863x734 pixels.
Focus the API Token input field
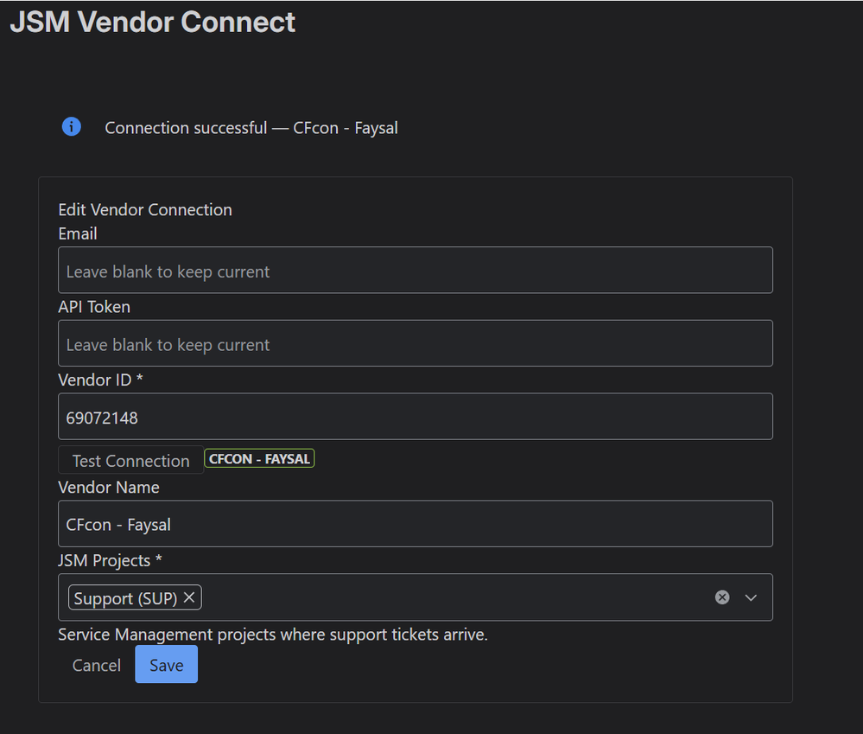click(416, 343)
